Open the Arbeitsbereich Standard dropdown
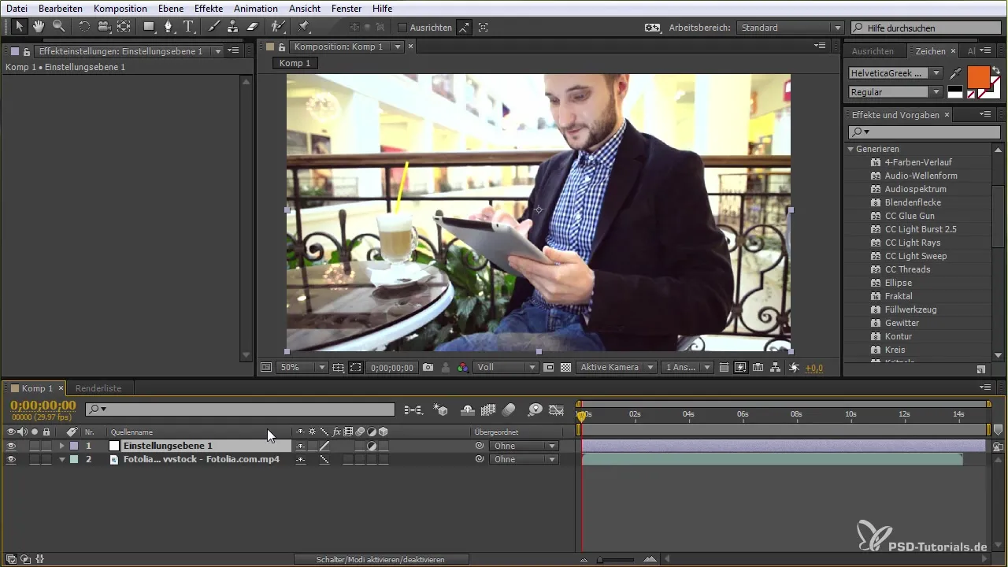Image resolution: width=1008 pixels, height=567 pixels. 791,28
